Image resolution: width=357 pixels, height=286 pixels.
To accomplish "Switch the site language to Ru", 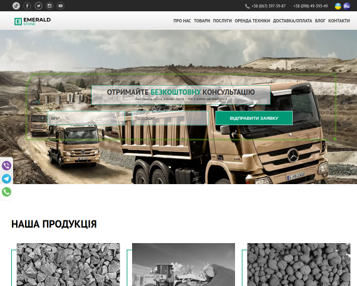I will [x=346, y=6].
